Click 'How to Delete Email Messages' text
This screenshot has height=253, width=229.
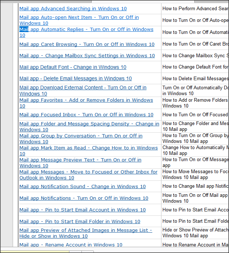pyautogui.click(x=195, y=79)
